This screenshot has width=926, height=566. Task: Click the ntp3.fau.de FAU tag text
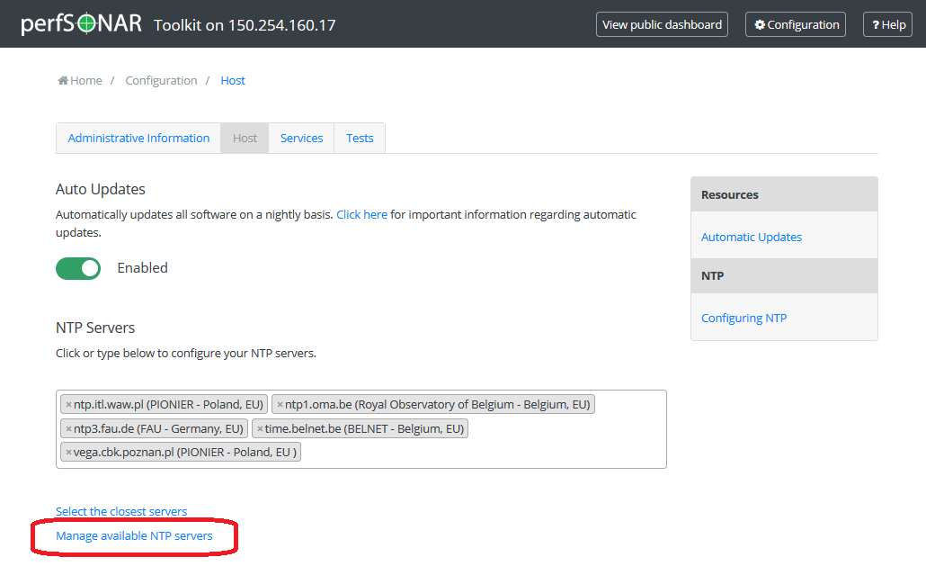(158, 429)
